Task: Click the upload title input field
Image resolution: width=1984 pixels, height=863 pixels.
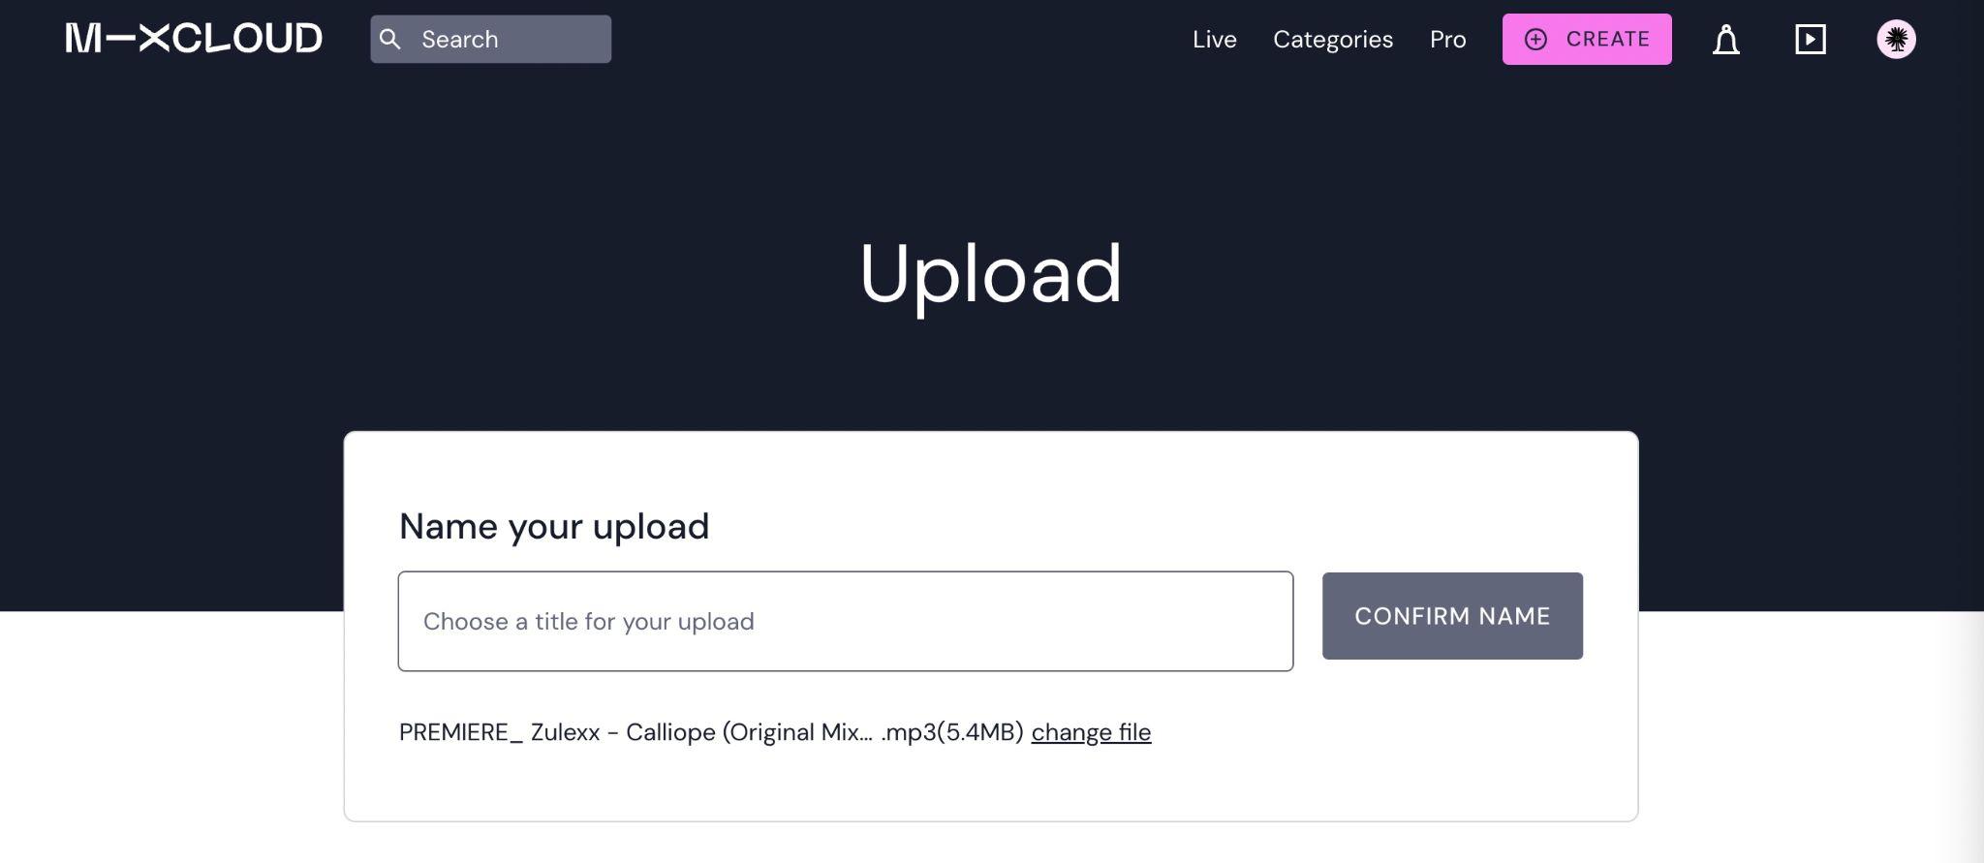Action: (x=845, y=621)
